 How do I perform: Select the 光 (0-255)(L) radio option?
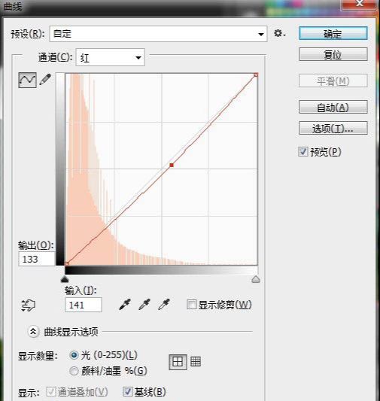(x=74, y=355)
